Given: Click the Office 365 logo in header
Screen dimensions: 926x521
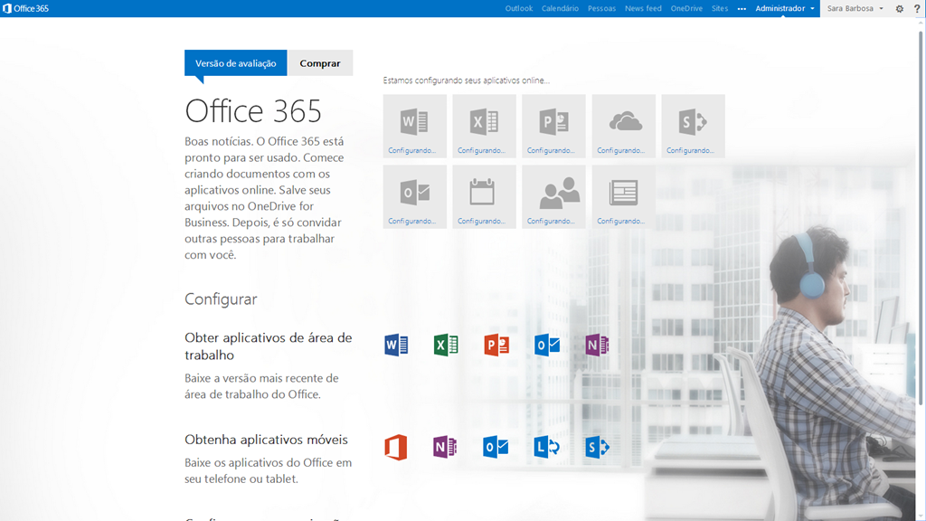Looking at the screenshot, I should 25,9.
